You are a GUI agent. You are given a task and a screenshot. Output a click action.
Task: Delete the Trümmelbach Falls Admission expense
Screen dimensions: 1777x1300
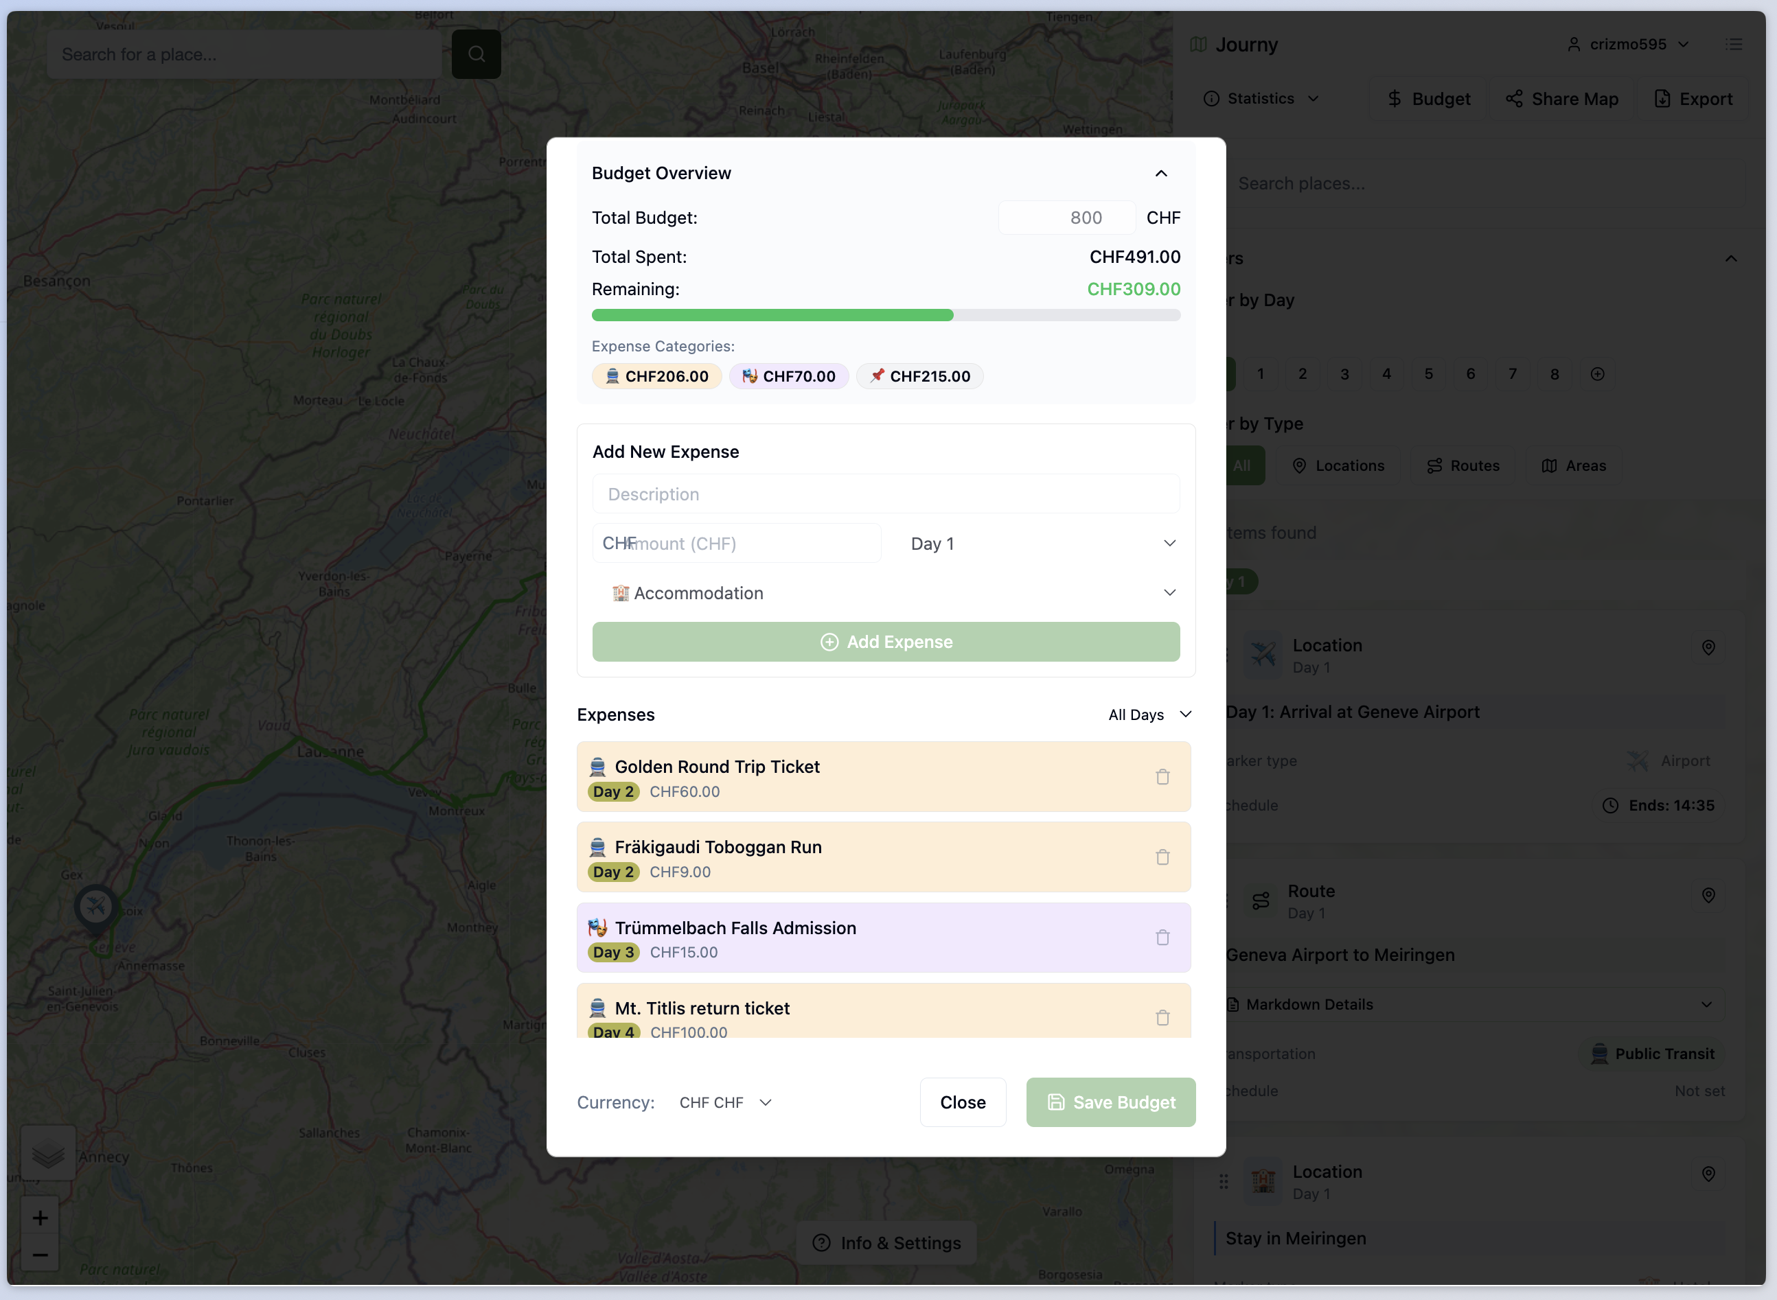(x=1162, y=938)
